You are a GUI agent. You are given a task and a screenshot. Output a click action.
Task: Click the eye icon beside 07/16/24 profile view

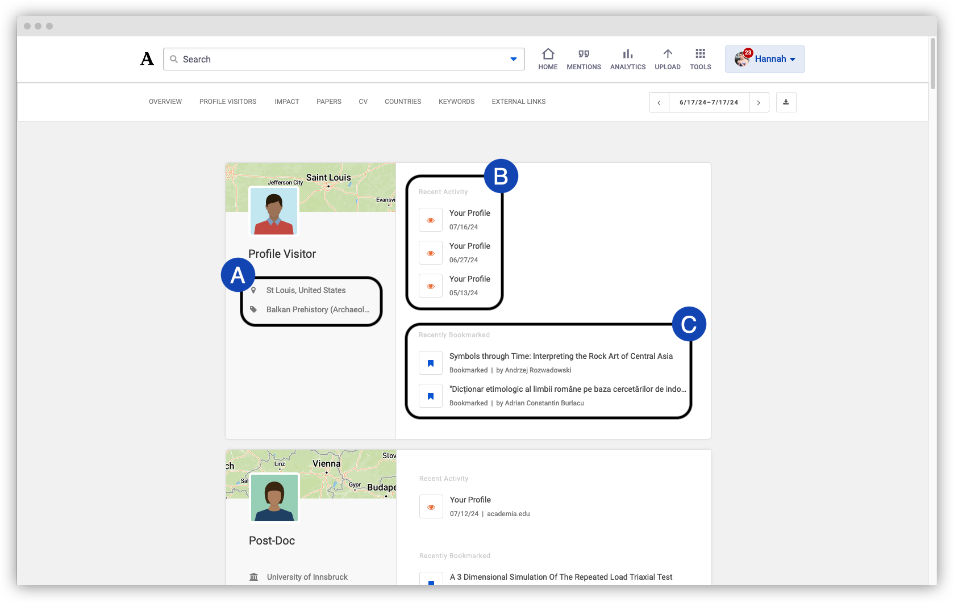pos(431,220)
